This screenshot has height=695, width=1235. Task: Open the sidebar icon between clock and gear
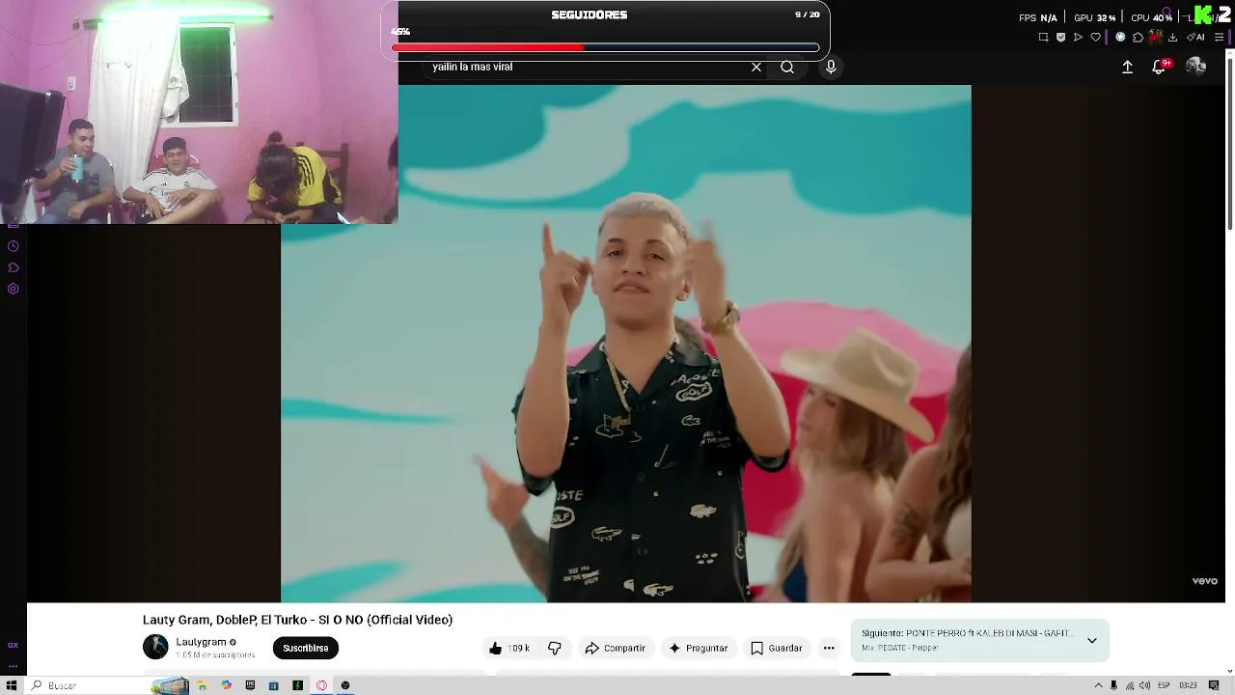coord(14,267)
